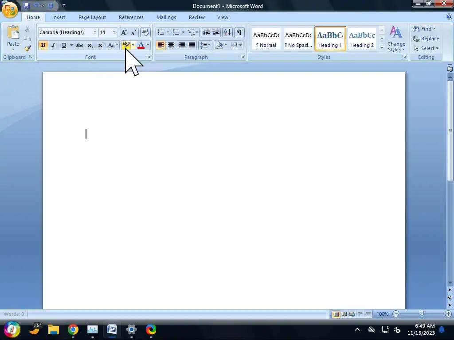The width and height of the screenshot is (454, 340).
Task: Select the Format Painter brush
Action: point(27,48)
